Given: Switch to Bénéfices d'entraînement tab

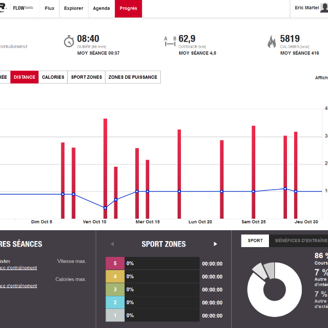Looking at the screenshot, I should coord(301,241).
